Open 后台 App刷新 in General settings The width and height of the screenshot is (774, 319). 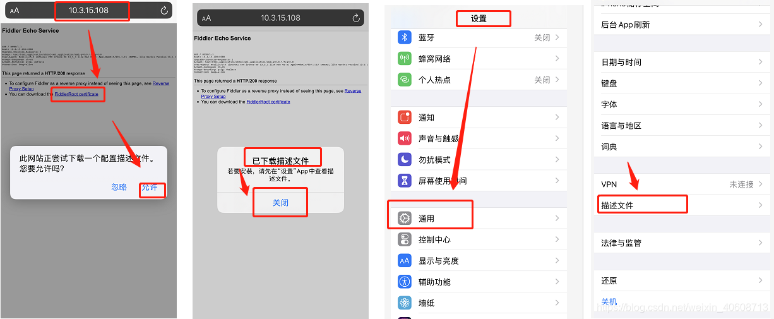[682, 25]
